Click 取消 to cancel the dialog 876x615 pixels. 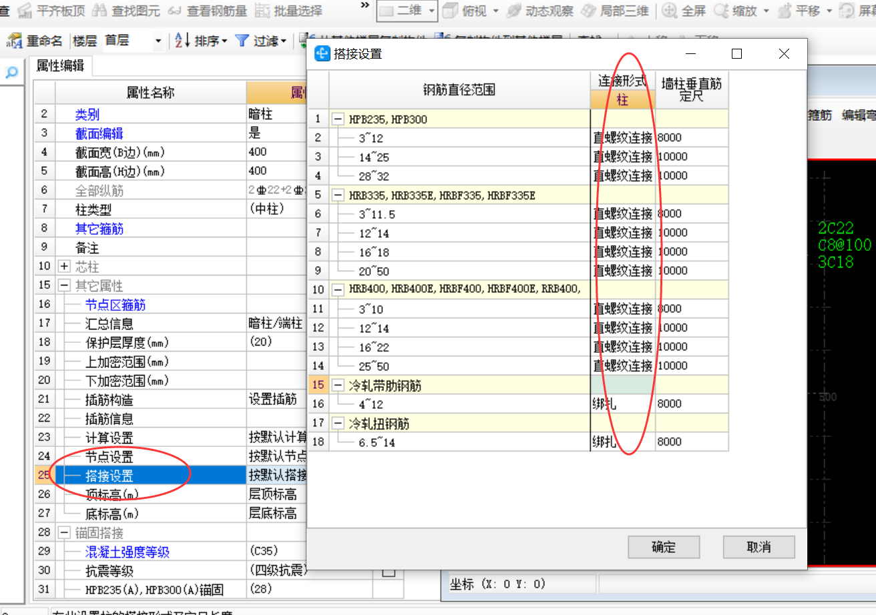click(759, 547)
